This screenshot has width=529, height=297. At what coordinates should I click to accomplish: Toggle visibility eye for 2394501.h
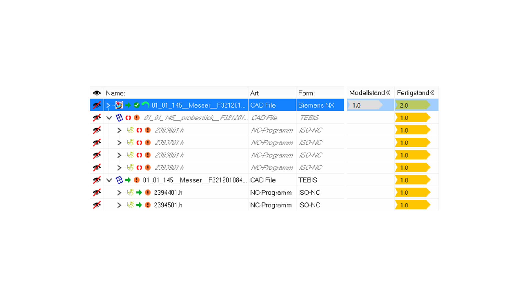[97, 205]
